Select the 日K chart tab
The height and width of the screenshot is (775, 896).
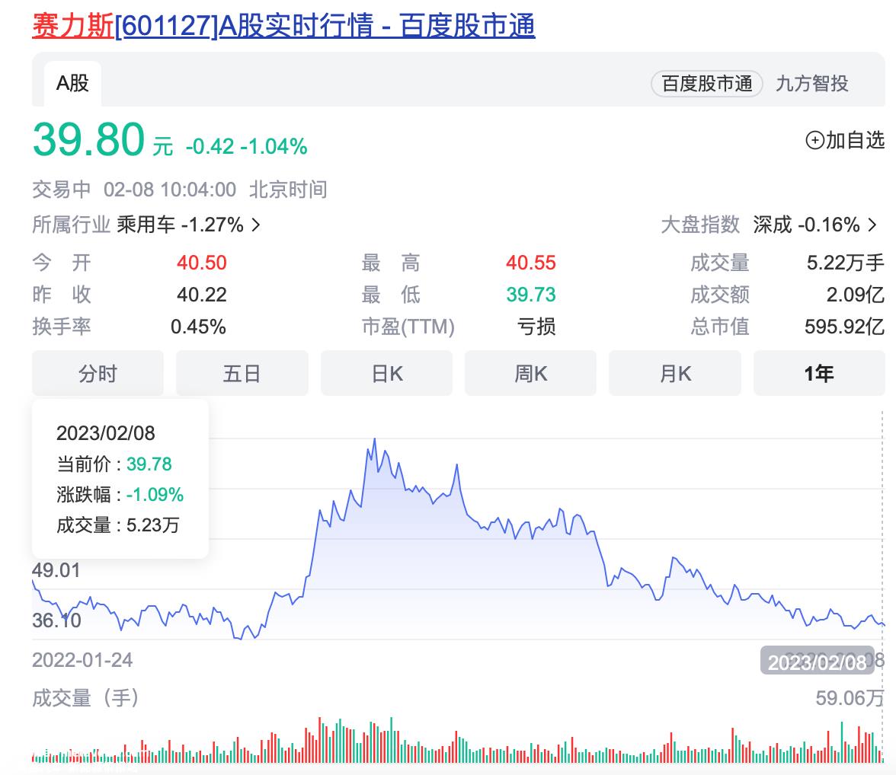pos(386,374)
